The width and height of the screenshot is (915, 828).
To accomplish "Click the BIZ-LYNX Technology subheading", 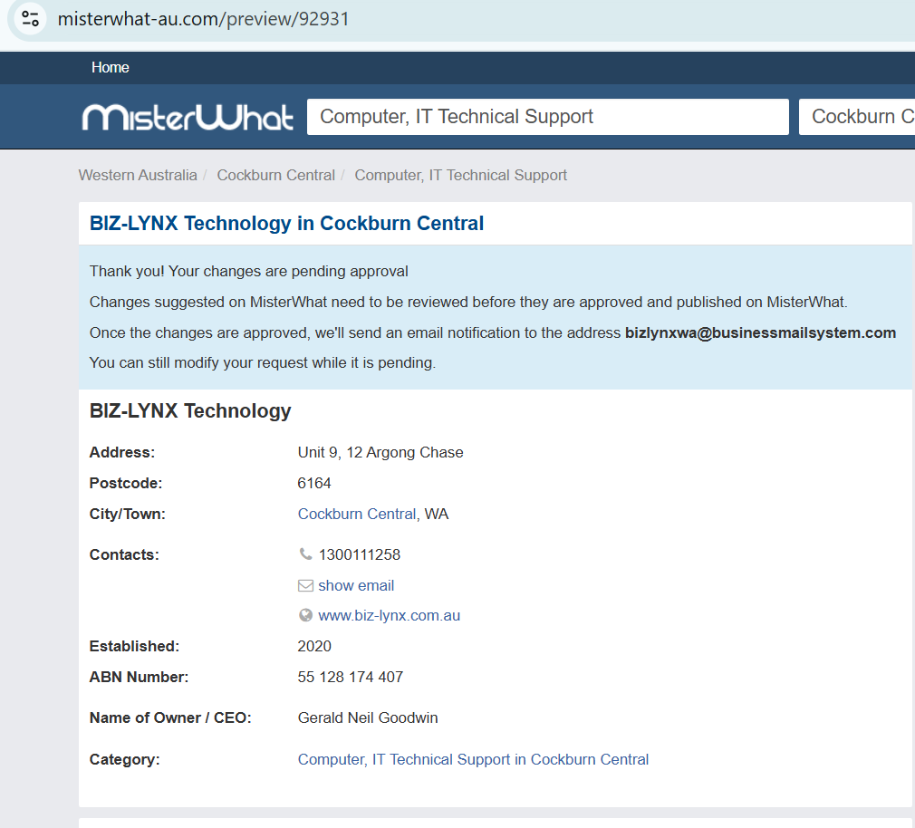I will (x=190, y=410).
